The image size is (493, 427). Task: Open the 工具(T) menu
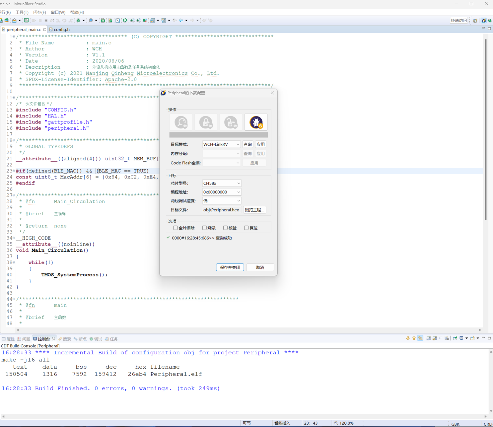pyautogui.click(x=22, y=12)
